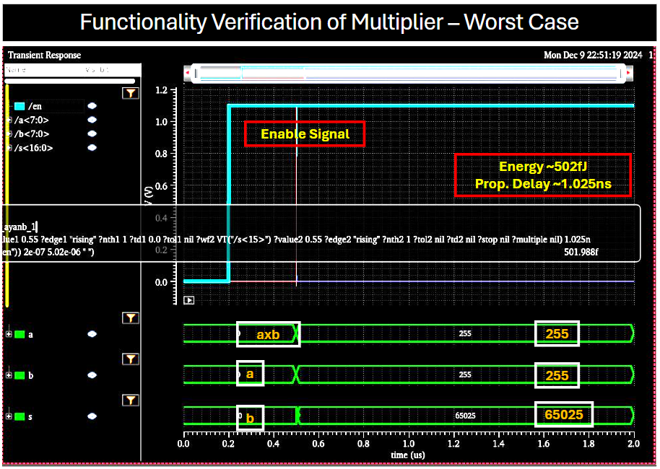The image size is (660, 469).
Task: Click the Name column header
Action: pos(17,70)
